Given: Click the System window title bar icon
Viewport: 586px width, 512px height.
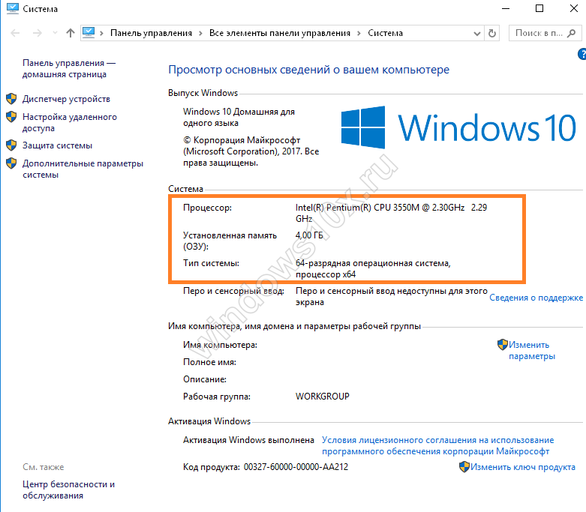Looking at the screenshot, I should pos(12,8).
